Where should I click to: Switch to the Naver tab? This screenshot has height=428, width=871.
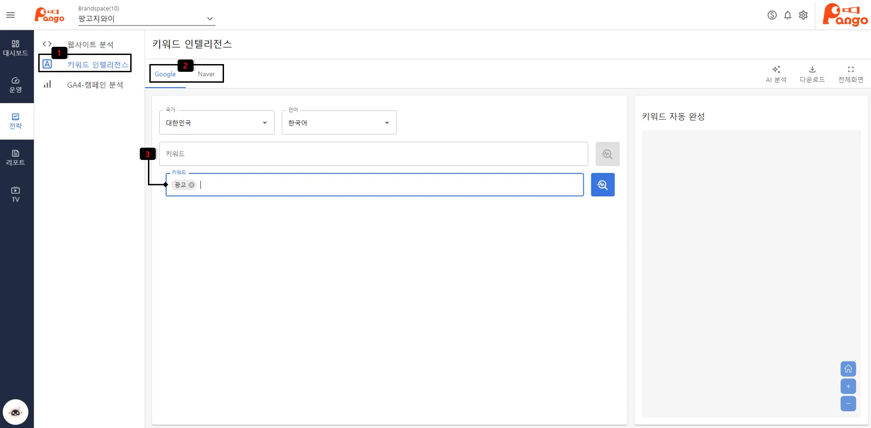206,74
